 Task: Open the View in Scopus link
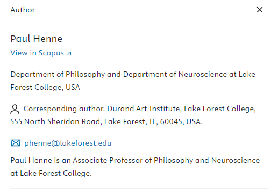(x=41, y=53)
